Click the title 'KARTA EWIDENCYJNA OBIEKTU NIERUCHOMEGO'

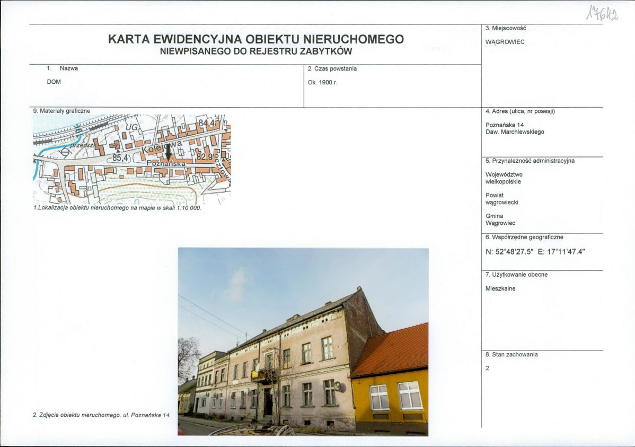[x=256, y=39]
